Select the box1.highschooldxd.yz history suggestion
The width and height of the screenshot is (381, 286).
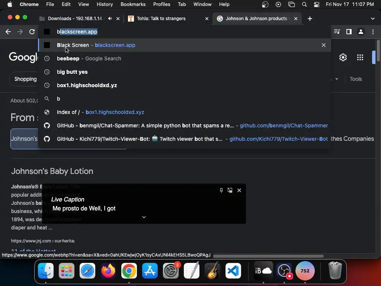click(x=185, y=85)
